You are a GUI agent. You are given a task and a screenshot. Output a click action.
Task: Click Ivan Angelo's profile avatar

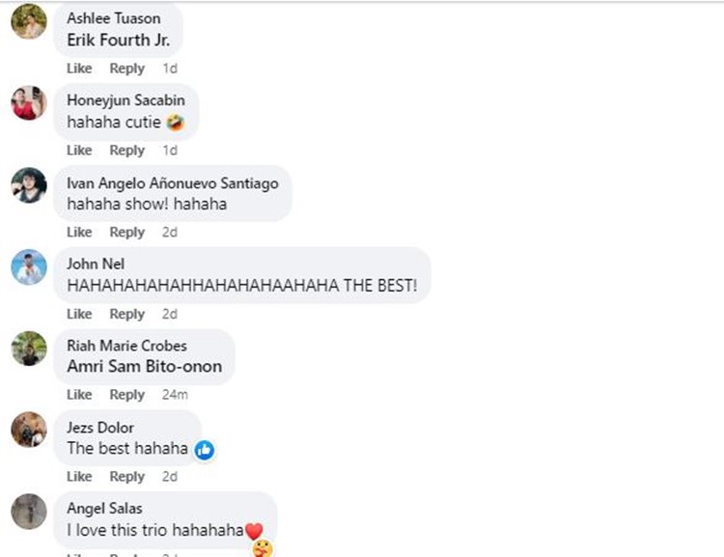pyautogui.click(x=29, y=184)
